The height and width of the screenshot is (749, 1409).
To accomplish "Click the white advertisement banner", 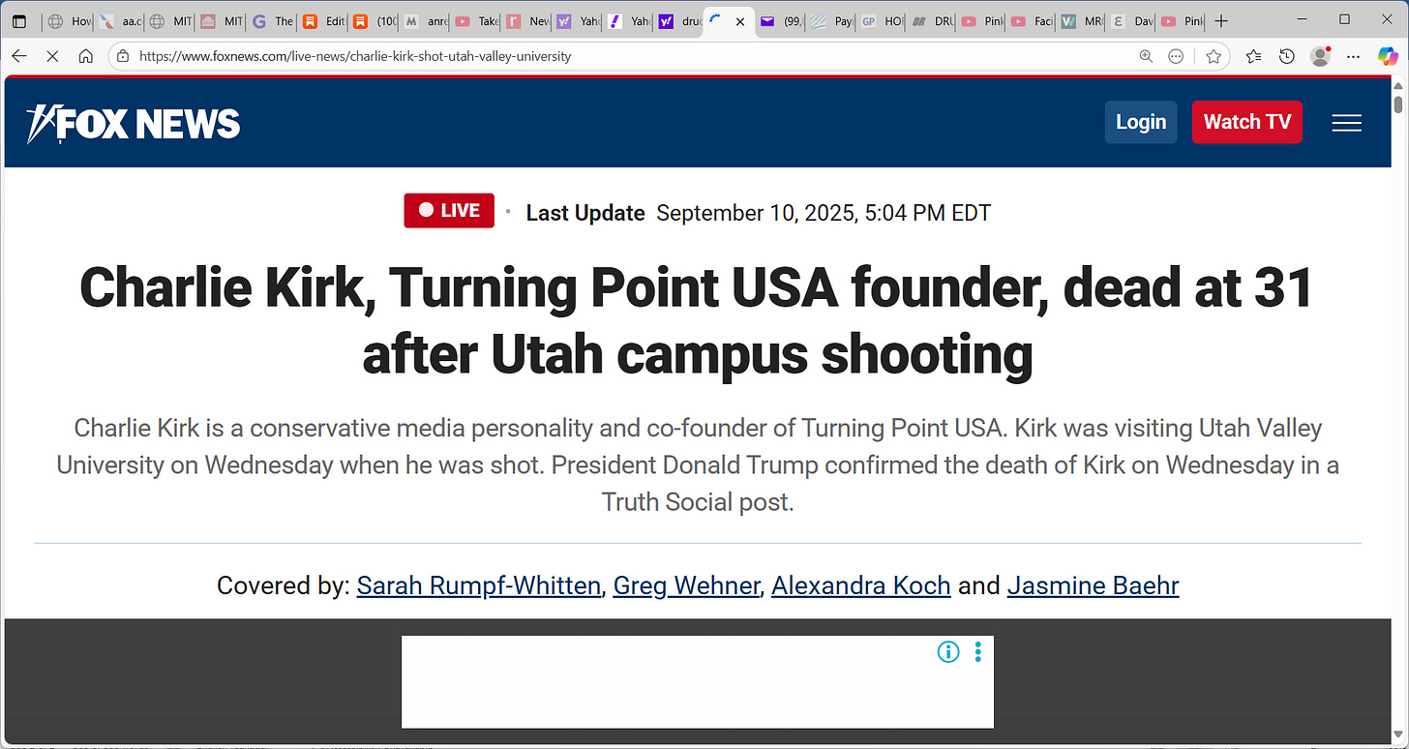I will [697, 681].
